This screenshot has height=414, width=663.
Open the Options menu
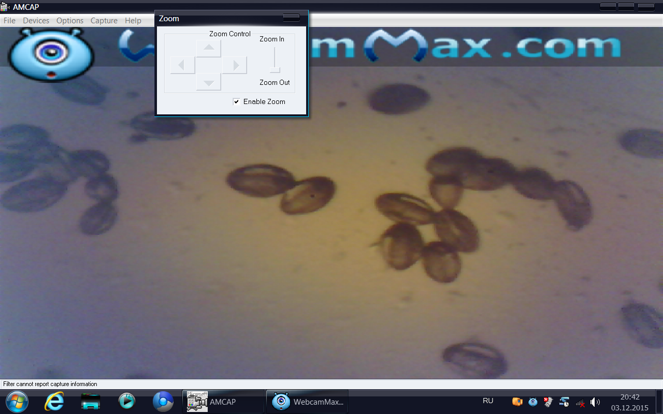point(70,21)
